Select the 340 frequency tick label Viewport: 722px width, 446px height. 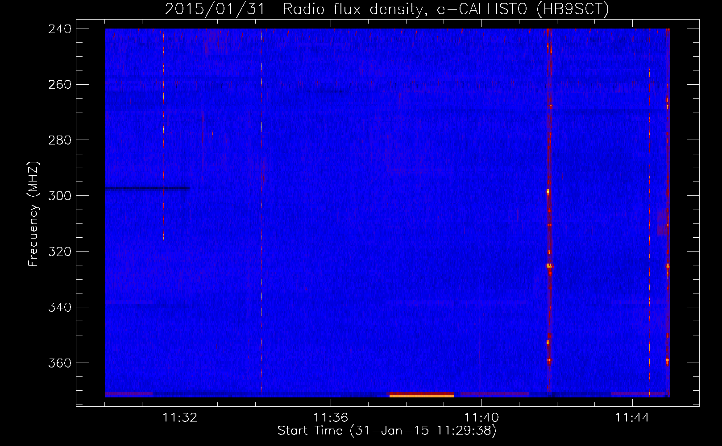60,308
